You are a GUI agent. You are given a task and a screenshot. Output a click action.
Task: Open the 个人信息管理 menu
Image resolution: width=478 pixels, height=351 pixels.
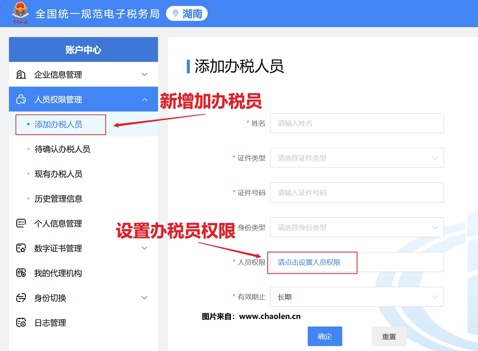click(x=83, y=223)
